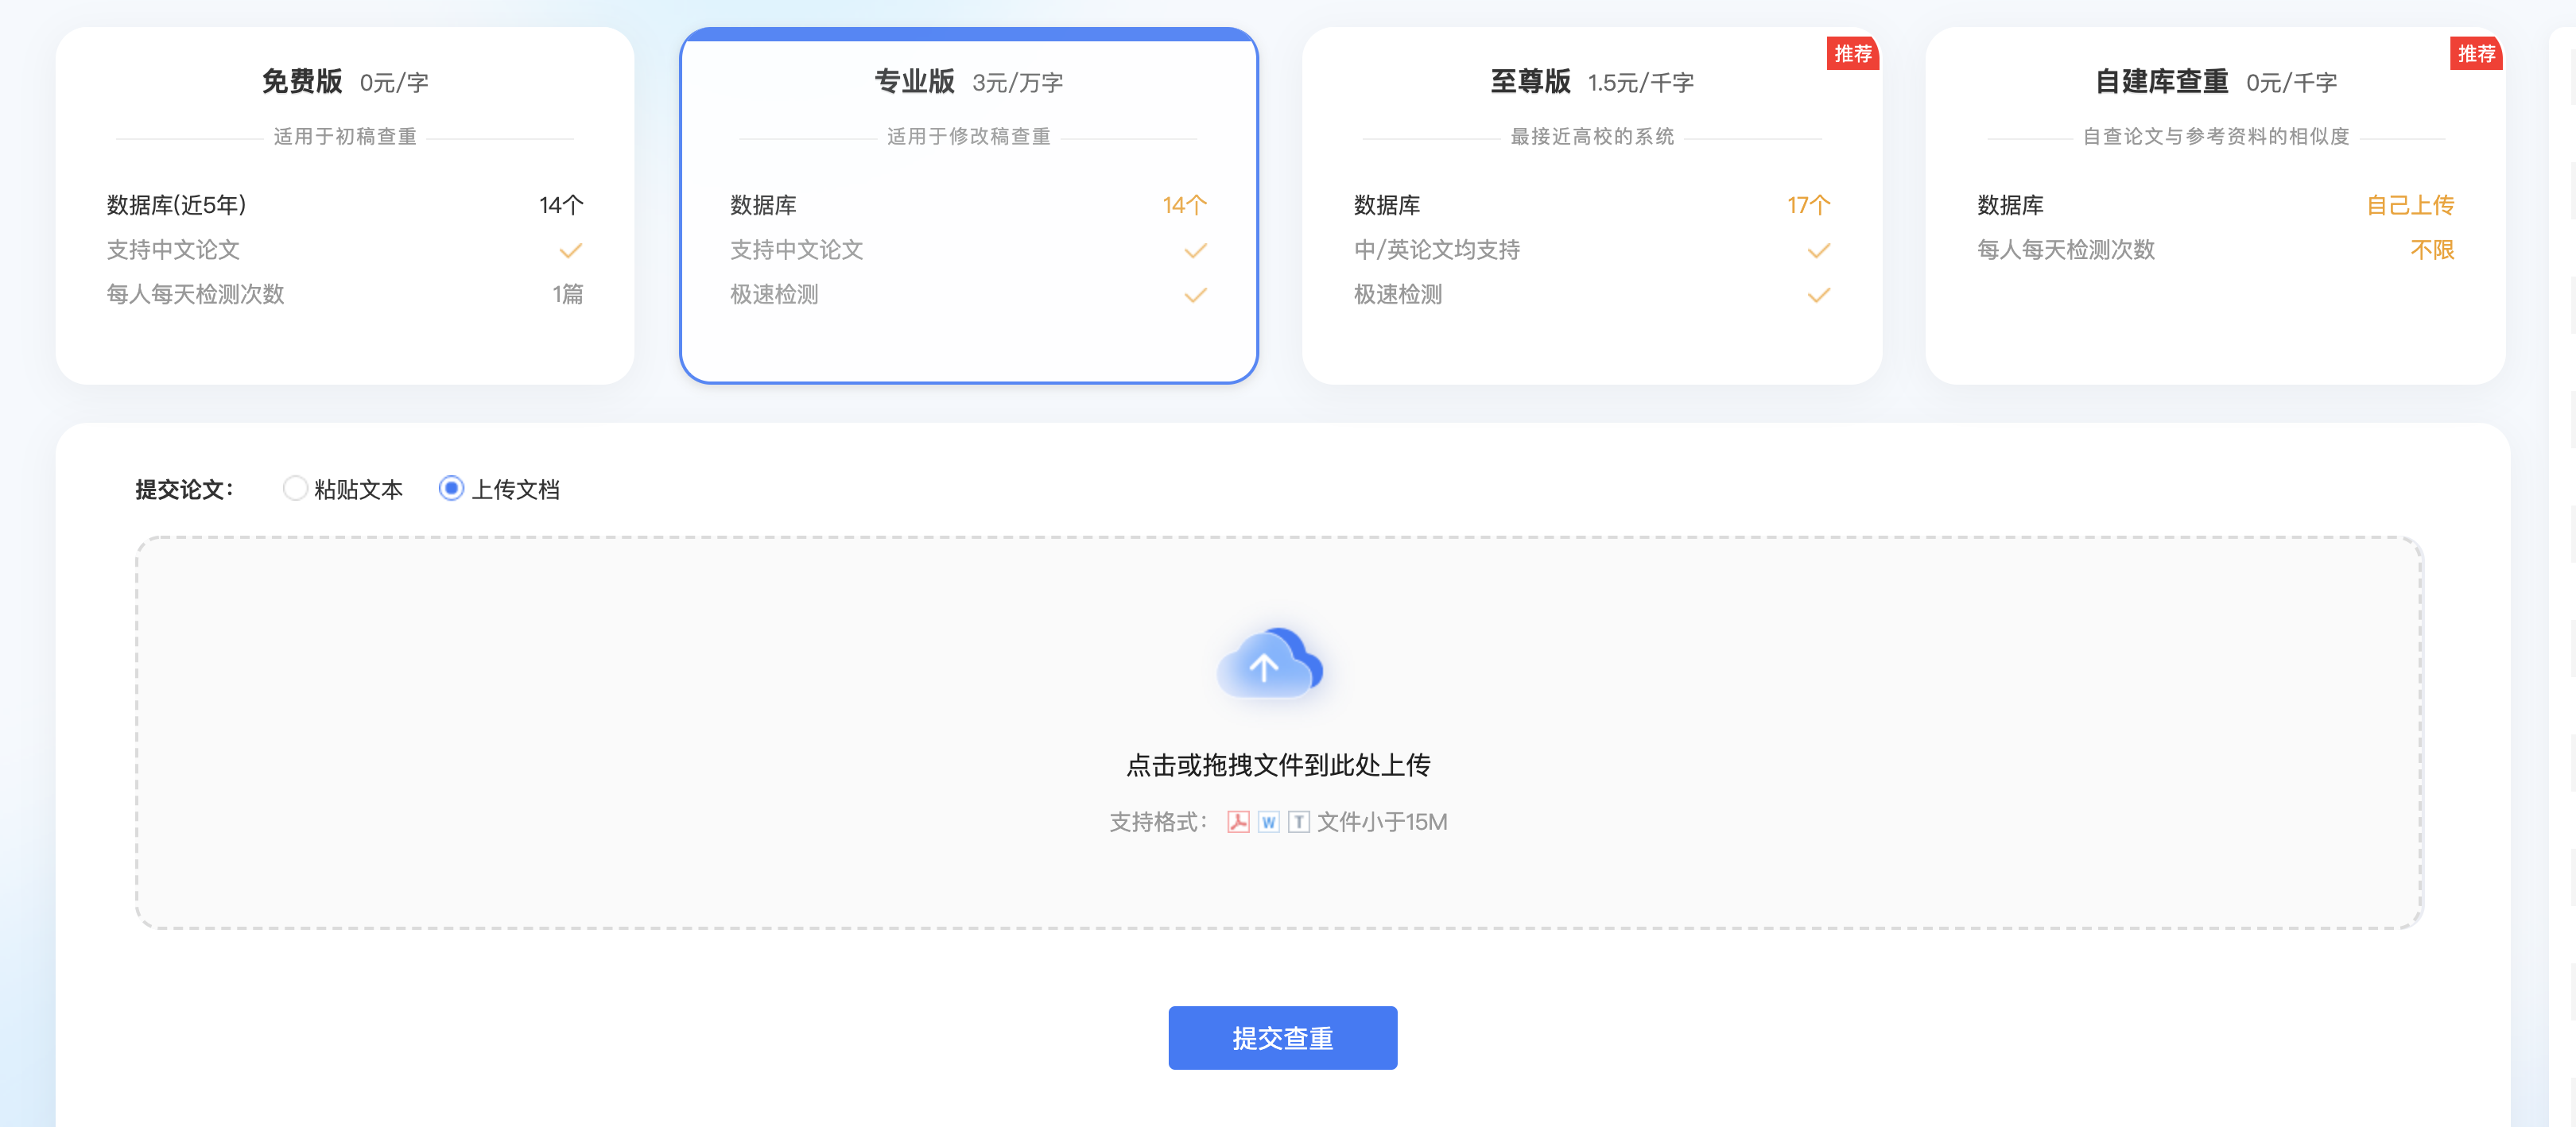2576x1127 pixels.
Task: Choose the 至尊版 plan title
Action: coord(1530,82)
